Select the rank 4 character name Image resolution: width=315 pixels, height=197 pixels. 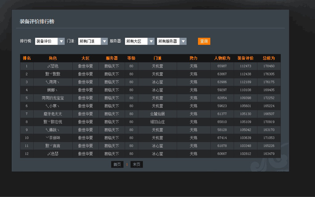pos(52,90)
